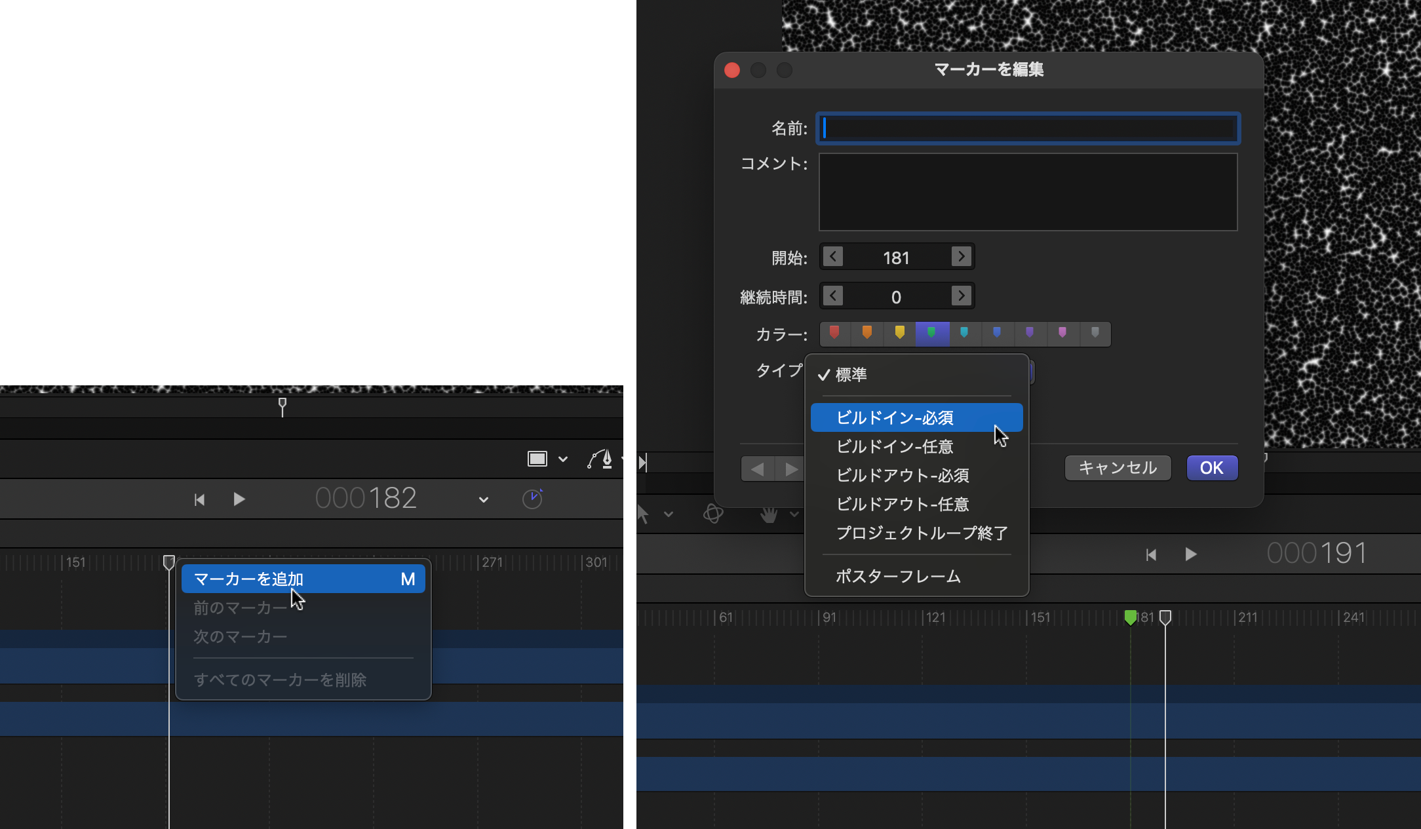Increase 開始 value with right stepper arrow
This screenshot has width=1421, height=829.
click(x=961, y=257)
